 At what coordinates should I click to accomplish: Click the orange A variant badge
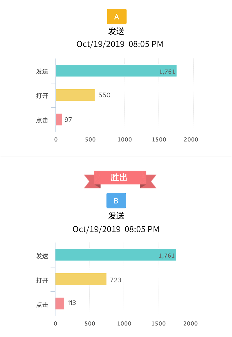tap(116, 17)
